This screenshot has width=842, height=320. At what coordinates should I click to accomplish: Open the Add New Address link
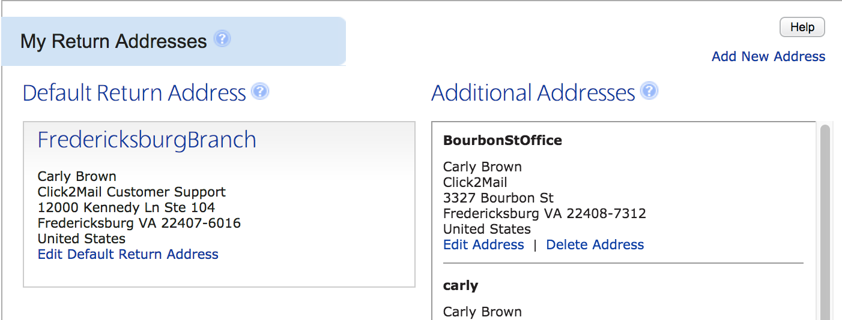pos(768,56)
